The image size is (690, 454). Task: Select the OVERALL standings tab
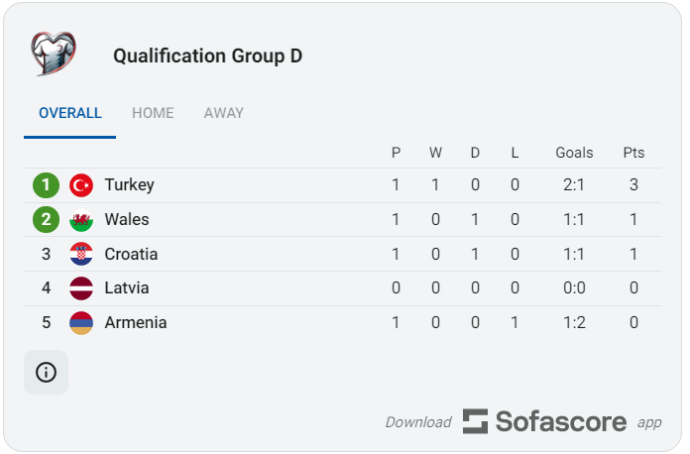[x=70, y=113]
